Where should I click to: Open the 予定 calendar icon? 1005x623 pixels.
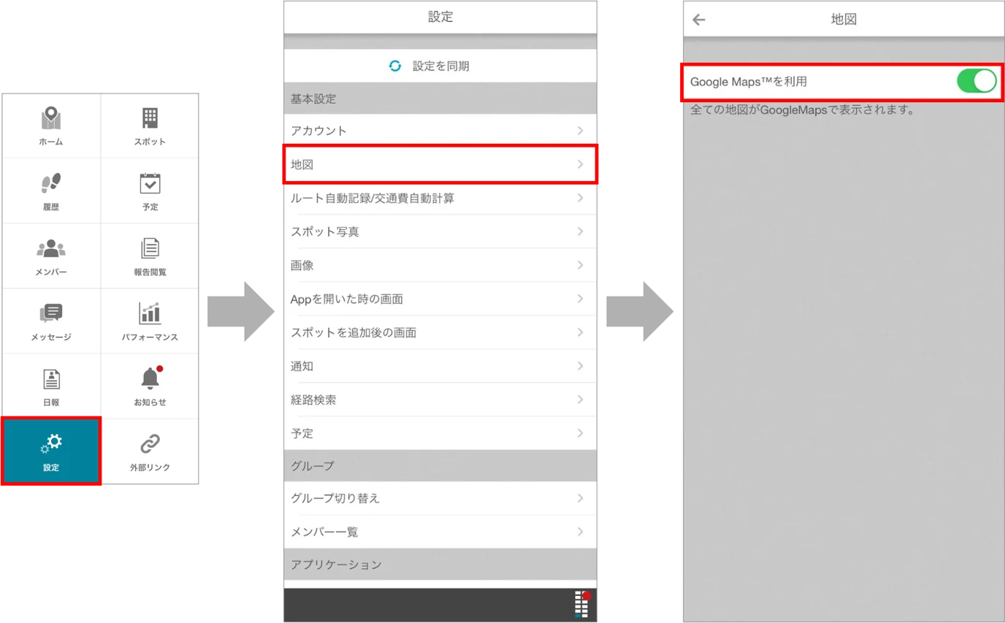(x=150, y=183)
